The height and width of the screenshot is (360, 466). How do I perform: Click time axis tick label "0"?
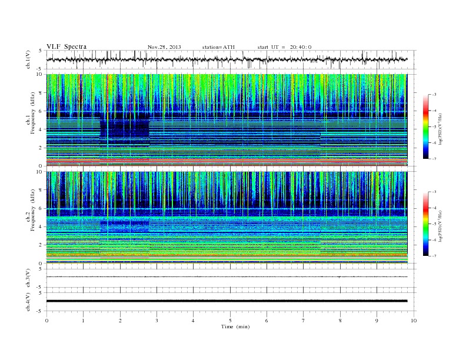46,321
